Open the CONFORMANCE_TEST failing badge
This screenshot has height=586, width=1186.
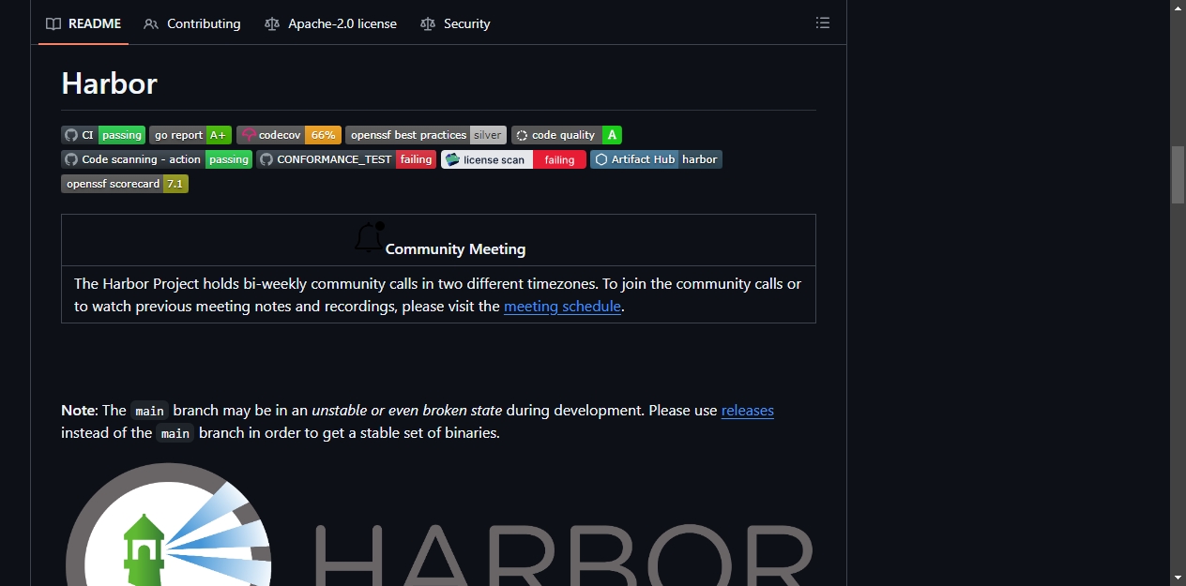point(346,159)
